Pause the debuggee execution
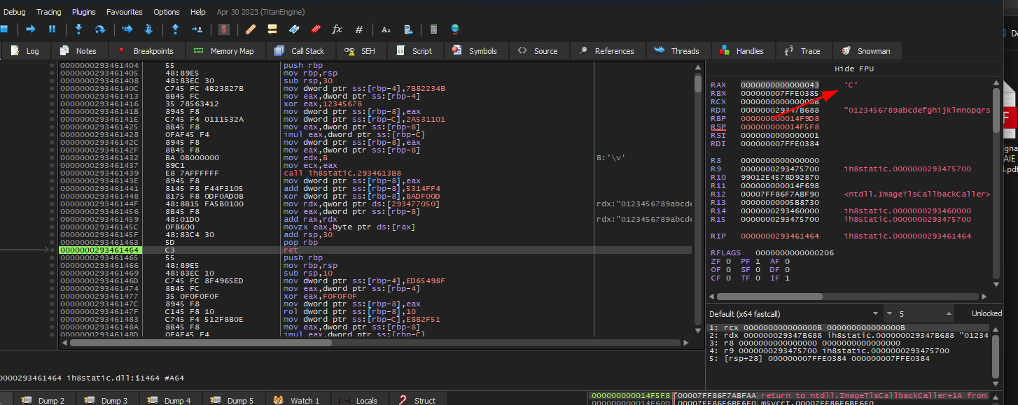Screen dimensions: 1018x405 click(52, 29)
